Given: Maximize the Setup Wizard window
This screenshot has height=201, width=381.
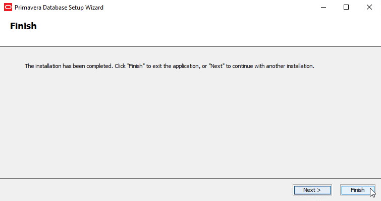Looking at the screenshot, I should (x=346, y=7).
